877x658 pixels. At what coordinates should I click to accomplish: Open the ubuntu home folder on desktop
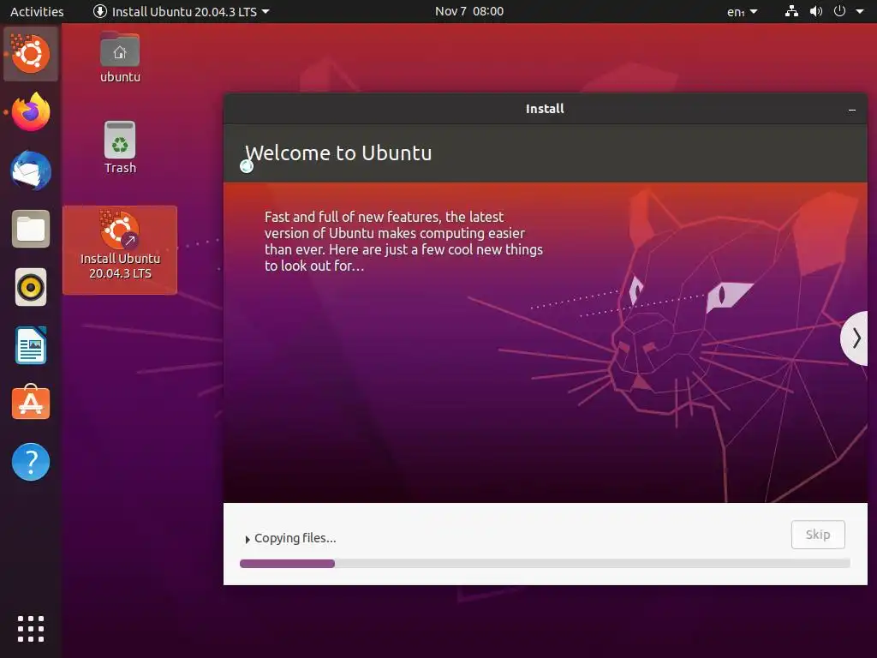click(120, 58)
